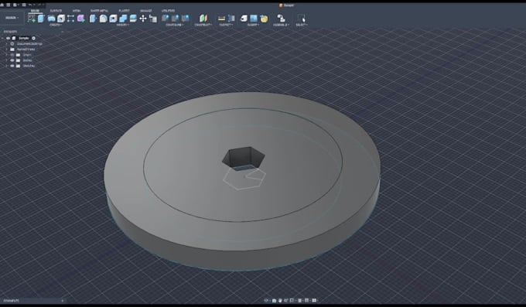Toggle visibility of the Sketches folder
Image resolution: width=526 pixels, height=307 pixels.
(12, 66)
